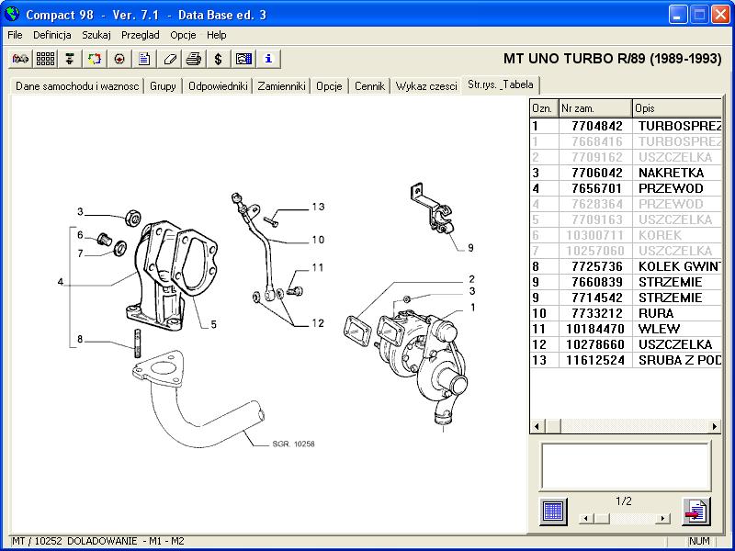
Task: Click the blue grid button below parts table
Action: 553,511
